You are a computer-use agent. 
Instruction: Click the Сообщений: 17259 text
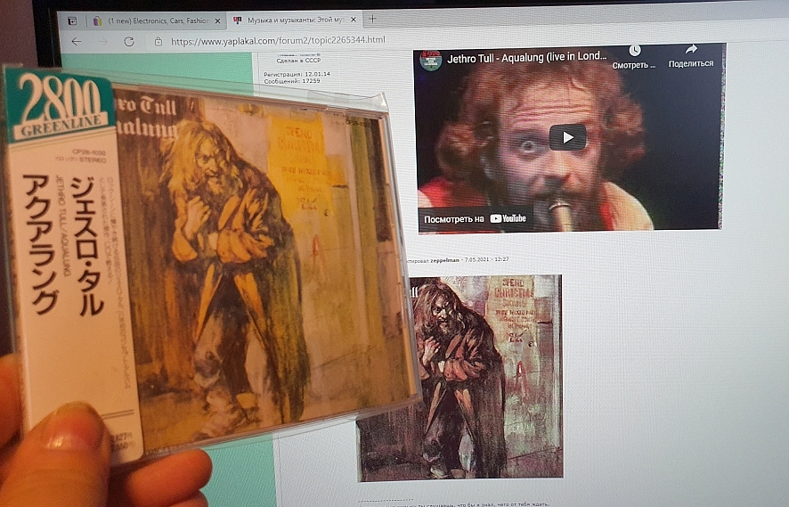pos(292,80)
